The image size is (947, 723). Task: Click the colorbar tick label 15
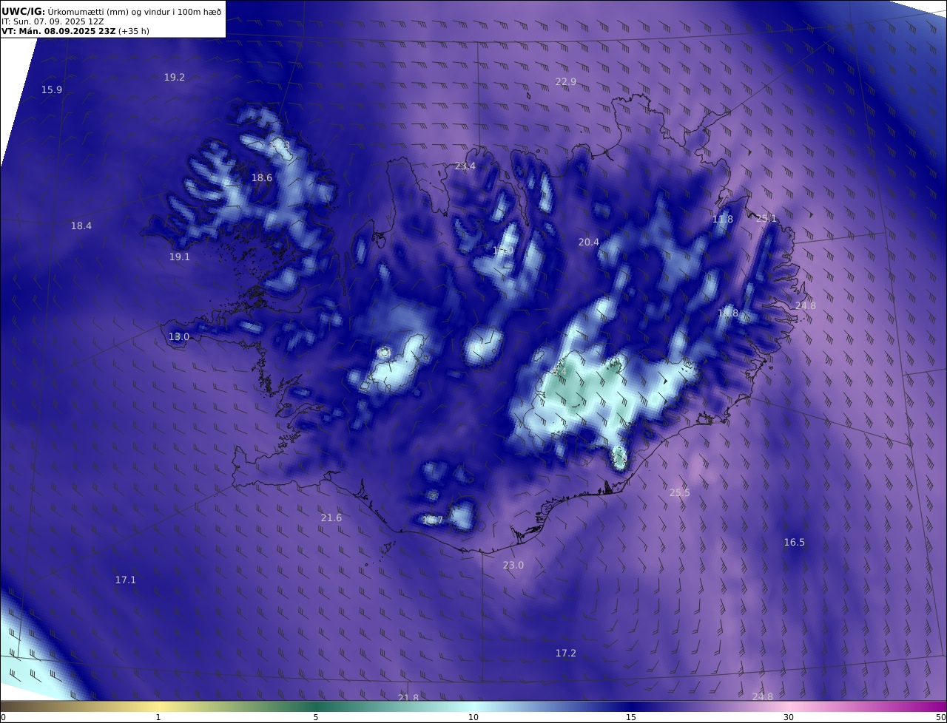631,717
